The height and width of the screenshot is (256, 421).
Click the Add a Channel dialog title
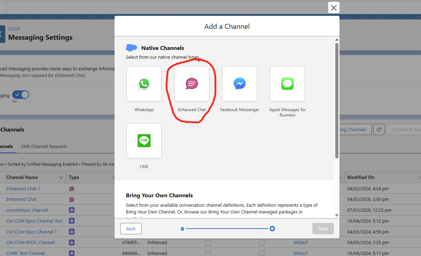pyautogui.click(x=227, y=27)
